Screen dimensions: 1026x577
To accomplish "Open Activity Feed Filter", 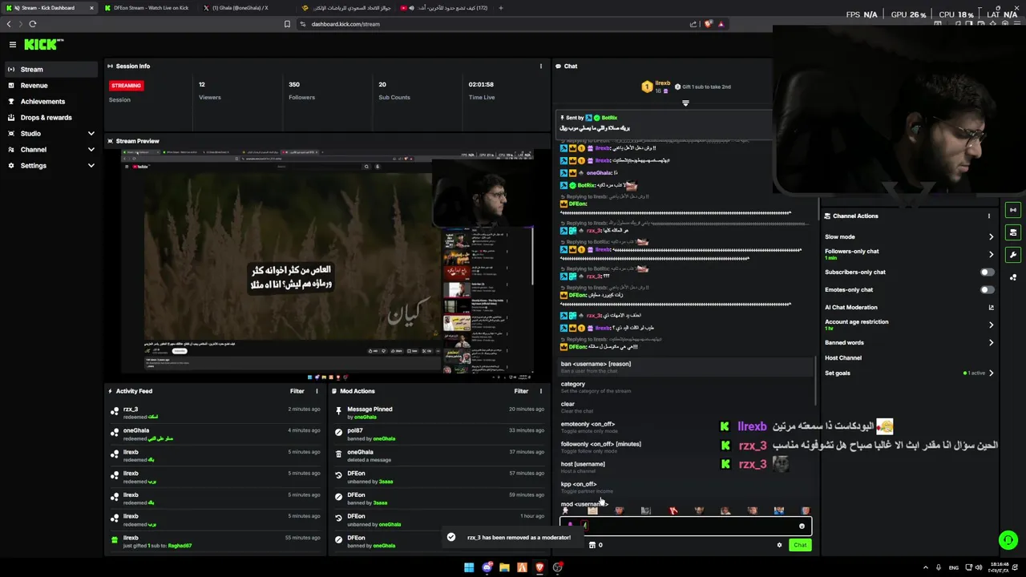I will [x=297, y=391].
